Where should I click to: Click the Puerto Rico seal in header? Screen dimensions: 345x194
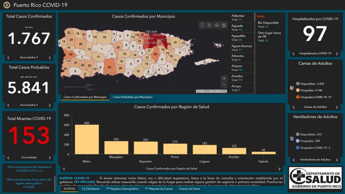tap(7, 5)
